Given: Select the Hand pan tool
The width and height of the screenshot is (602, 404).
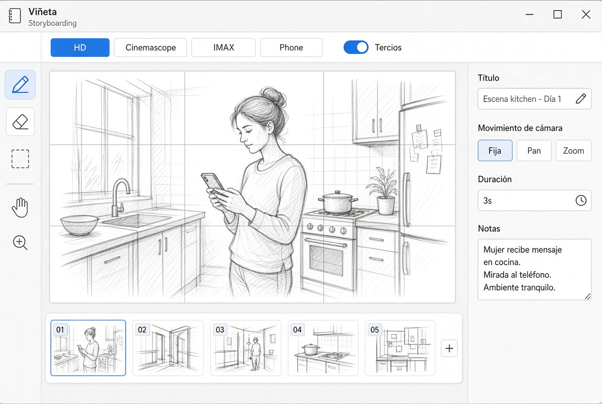Looking at the screenshot, I should (x=20, y=207).
